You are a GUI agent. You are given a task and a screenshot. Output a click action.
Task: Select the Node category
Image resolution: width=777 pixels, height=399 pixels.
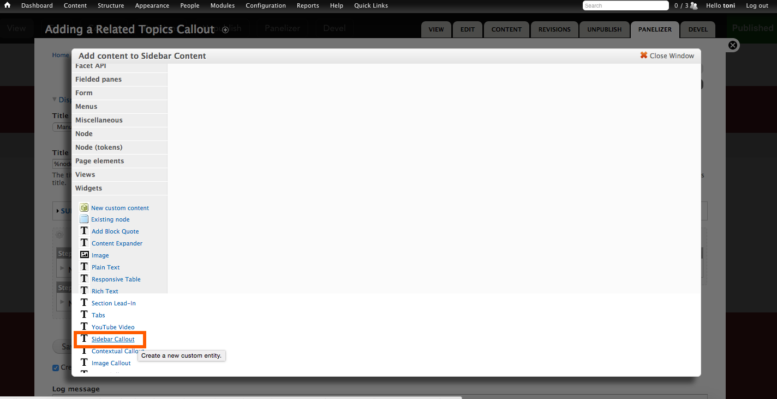click(119, 134)
